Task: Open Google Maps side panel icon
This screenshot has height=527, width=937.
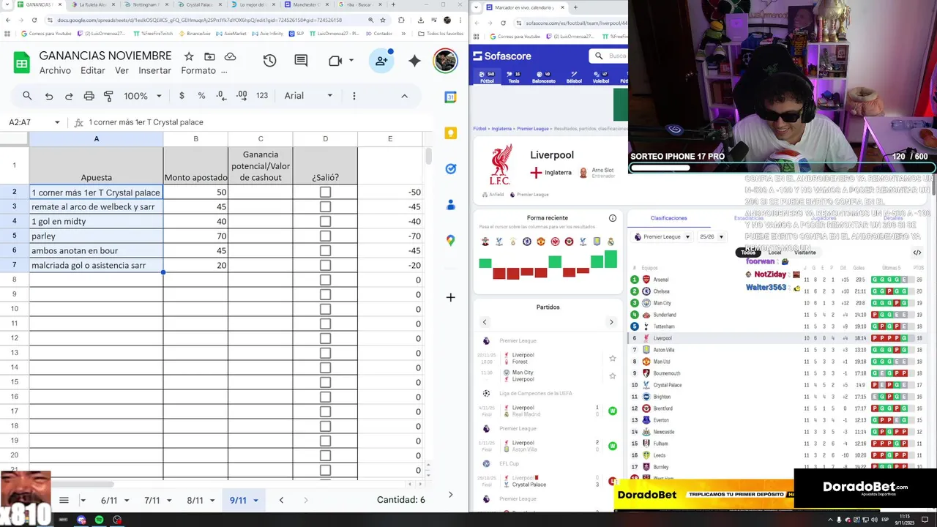Action: tap(451, 240)
